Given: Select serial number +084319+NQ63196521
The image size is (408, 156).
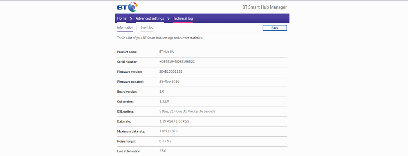Looking at the screenshot, I should click(177, 62).
